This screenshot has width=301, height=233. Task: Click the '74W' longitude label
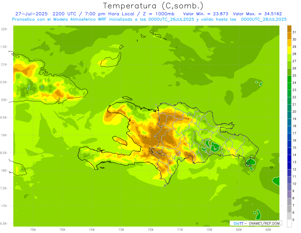[x=92, y=229]
